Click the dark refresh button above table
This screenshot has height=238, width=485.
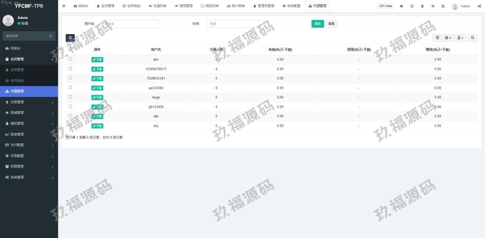click(x=70, y=38)
